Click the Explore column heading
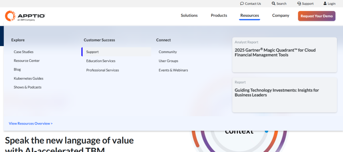The height and width of the screenshot is (152, 343). click(x=18, y=40)
